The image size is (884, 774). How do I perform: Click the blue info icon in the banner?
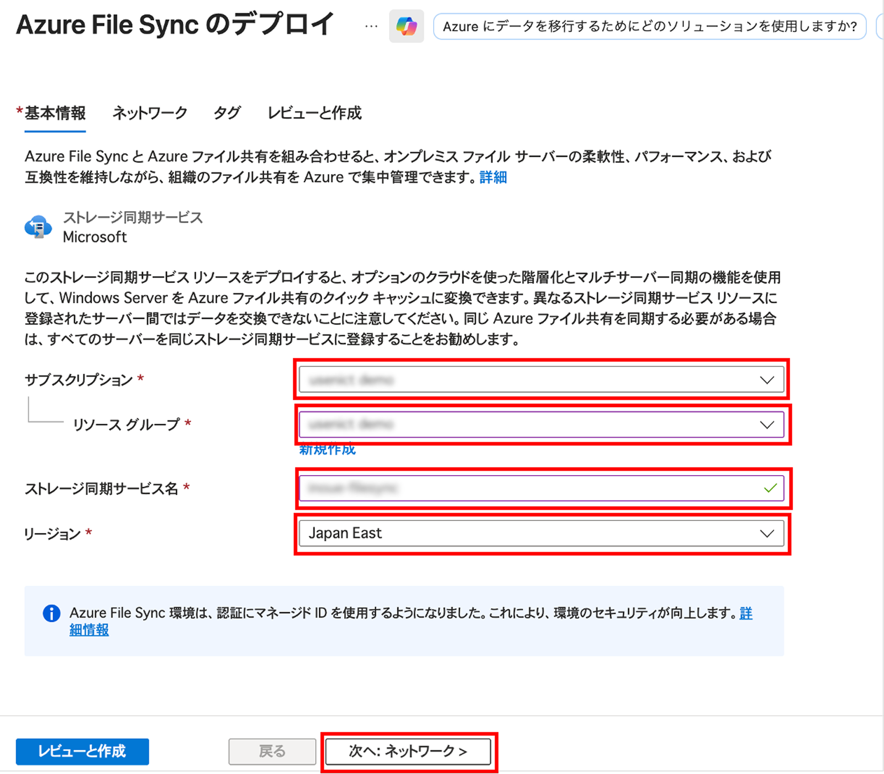click(51, 613)
